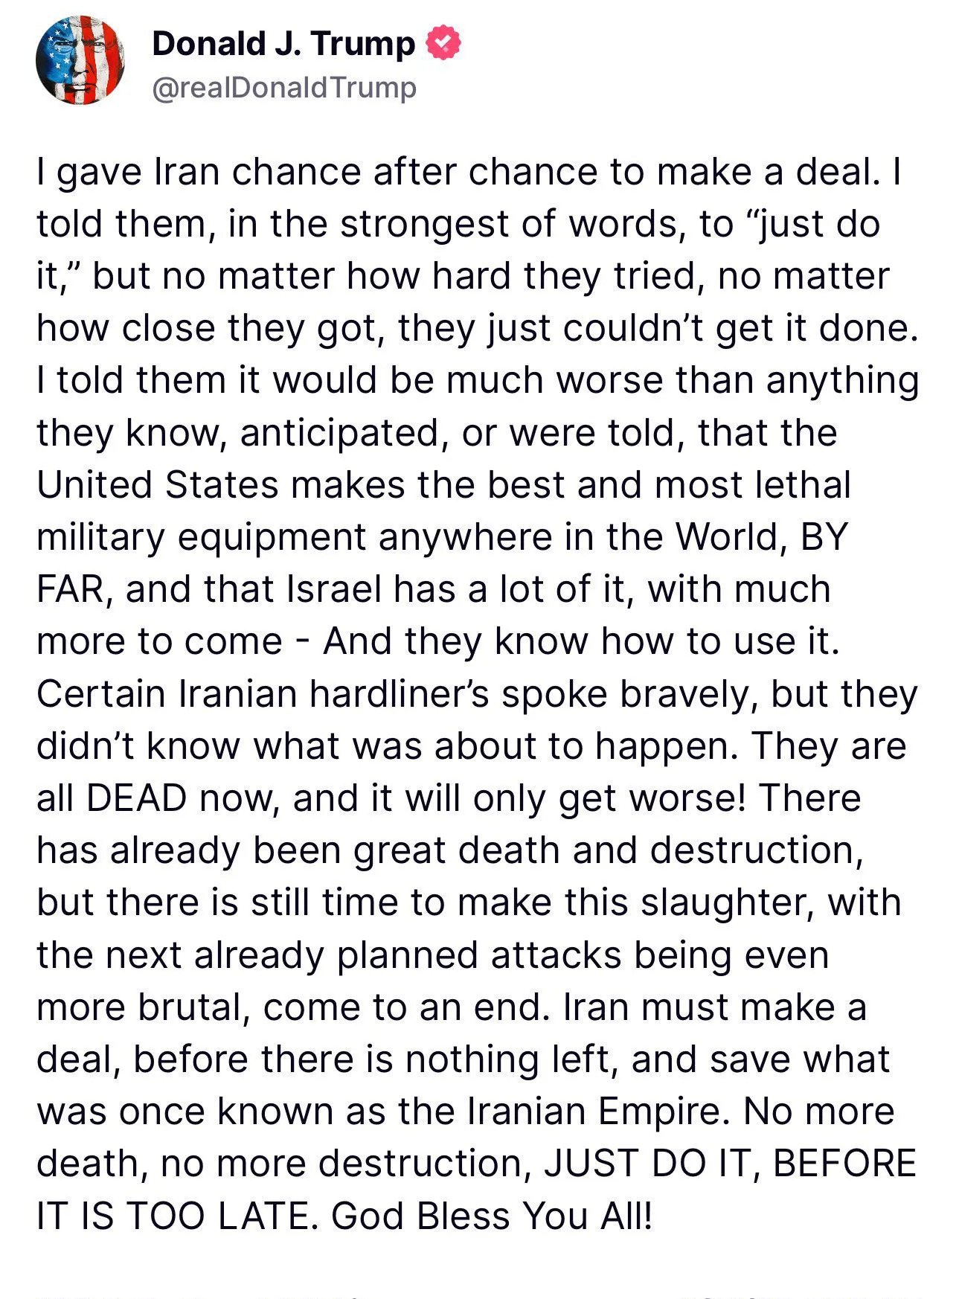
Task: Click the capitalized word 'DEAD'
Action: pos(137,798)
